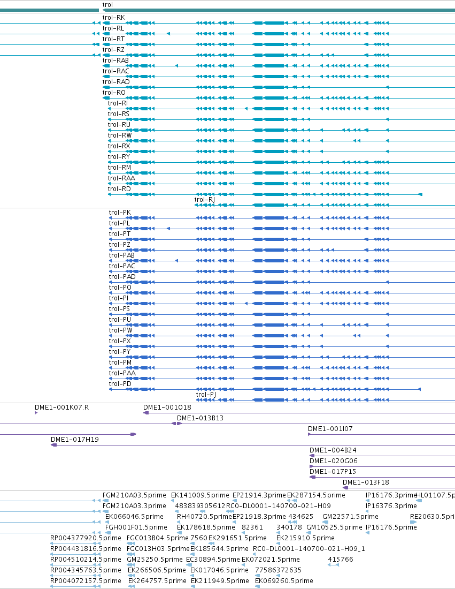Select the RH40720.5prime EST label
Viewport: 455px width, 589px height.
[204, 517]
